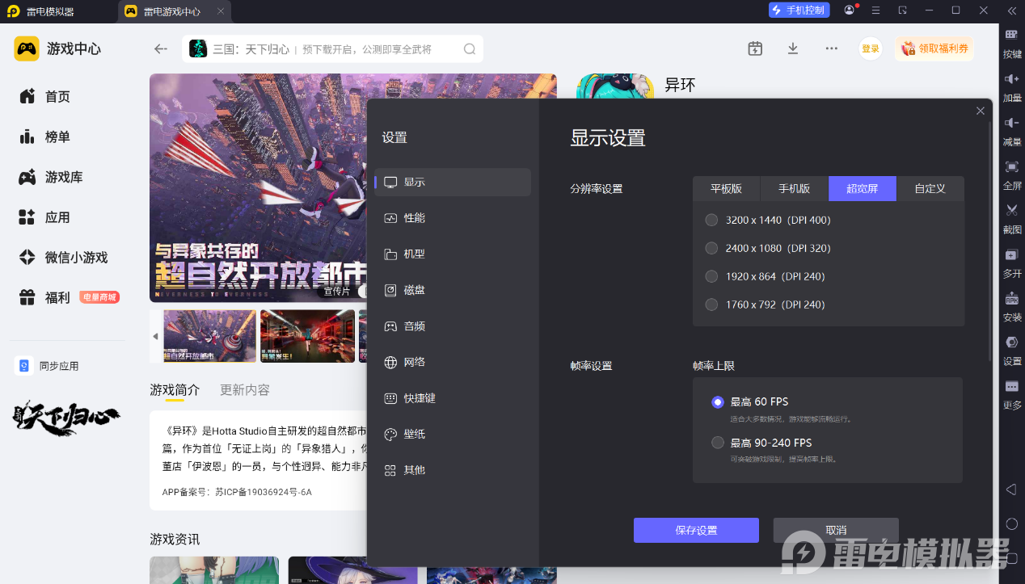Viewport: 1025px width, 584px height.
Task: Click the 取消 cancel button
Action: (836, 530)
